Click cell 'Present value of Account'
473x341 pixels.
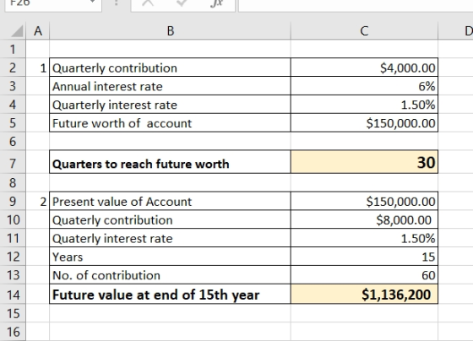(170, 201)
